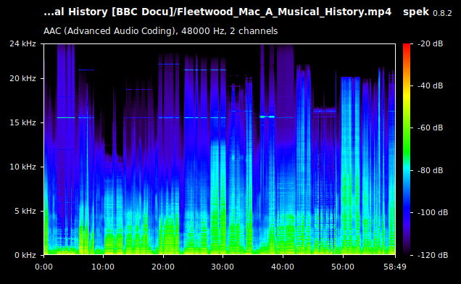Click the 0 kHz frequency label
Screen dimensions: 461x284
pos(25,255)
